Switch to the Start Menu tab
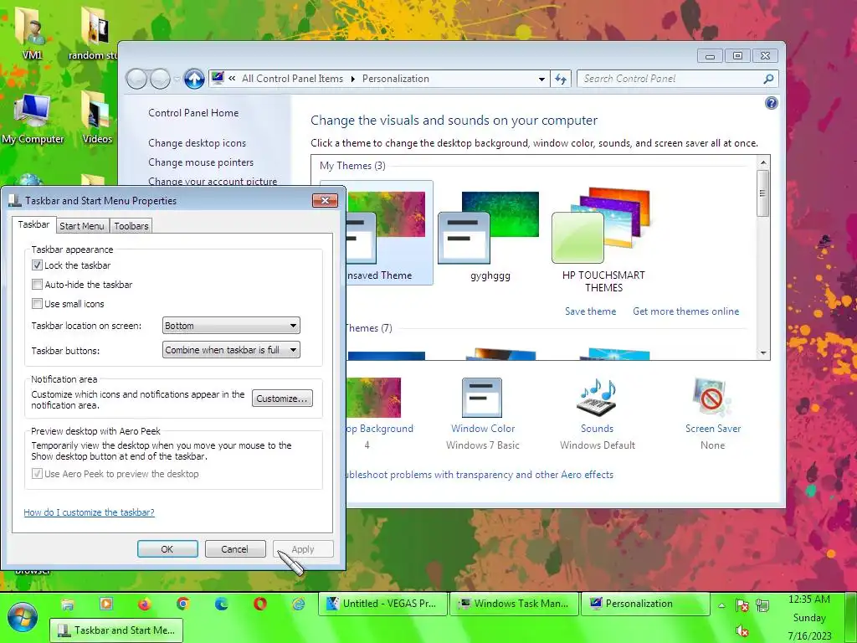 (82, 226)
